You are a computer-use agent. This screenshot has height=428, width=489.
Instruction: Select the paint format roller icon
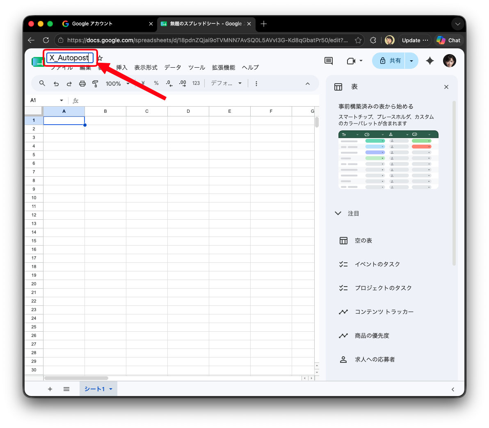point(96,84)
